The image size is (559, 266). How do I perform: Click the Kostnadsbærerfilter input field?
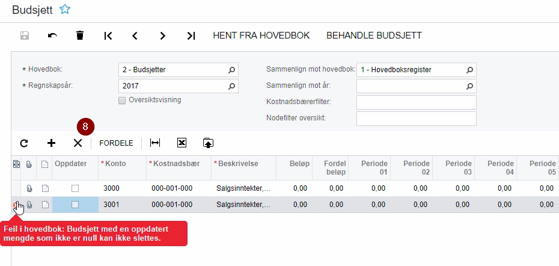[x=416, y=102]
